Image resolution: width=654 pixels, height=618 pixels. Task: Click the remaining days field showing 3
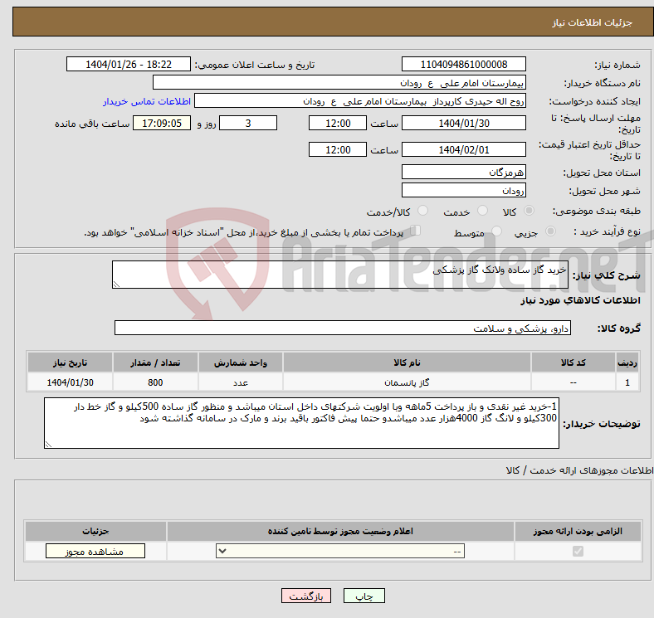coord(248,123)
